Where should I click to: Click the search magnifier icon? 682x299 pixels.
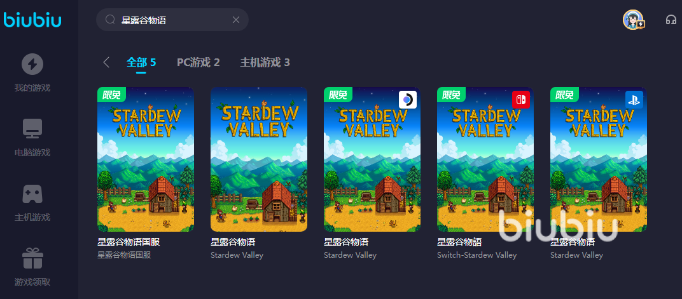point(111,20)
